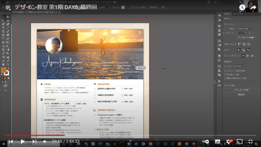Select the Rectangle tool
This screenshot has width=261, height=147.
click(x=3, y=31)
